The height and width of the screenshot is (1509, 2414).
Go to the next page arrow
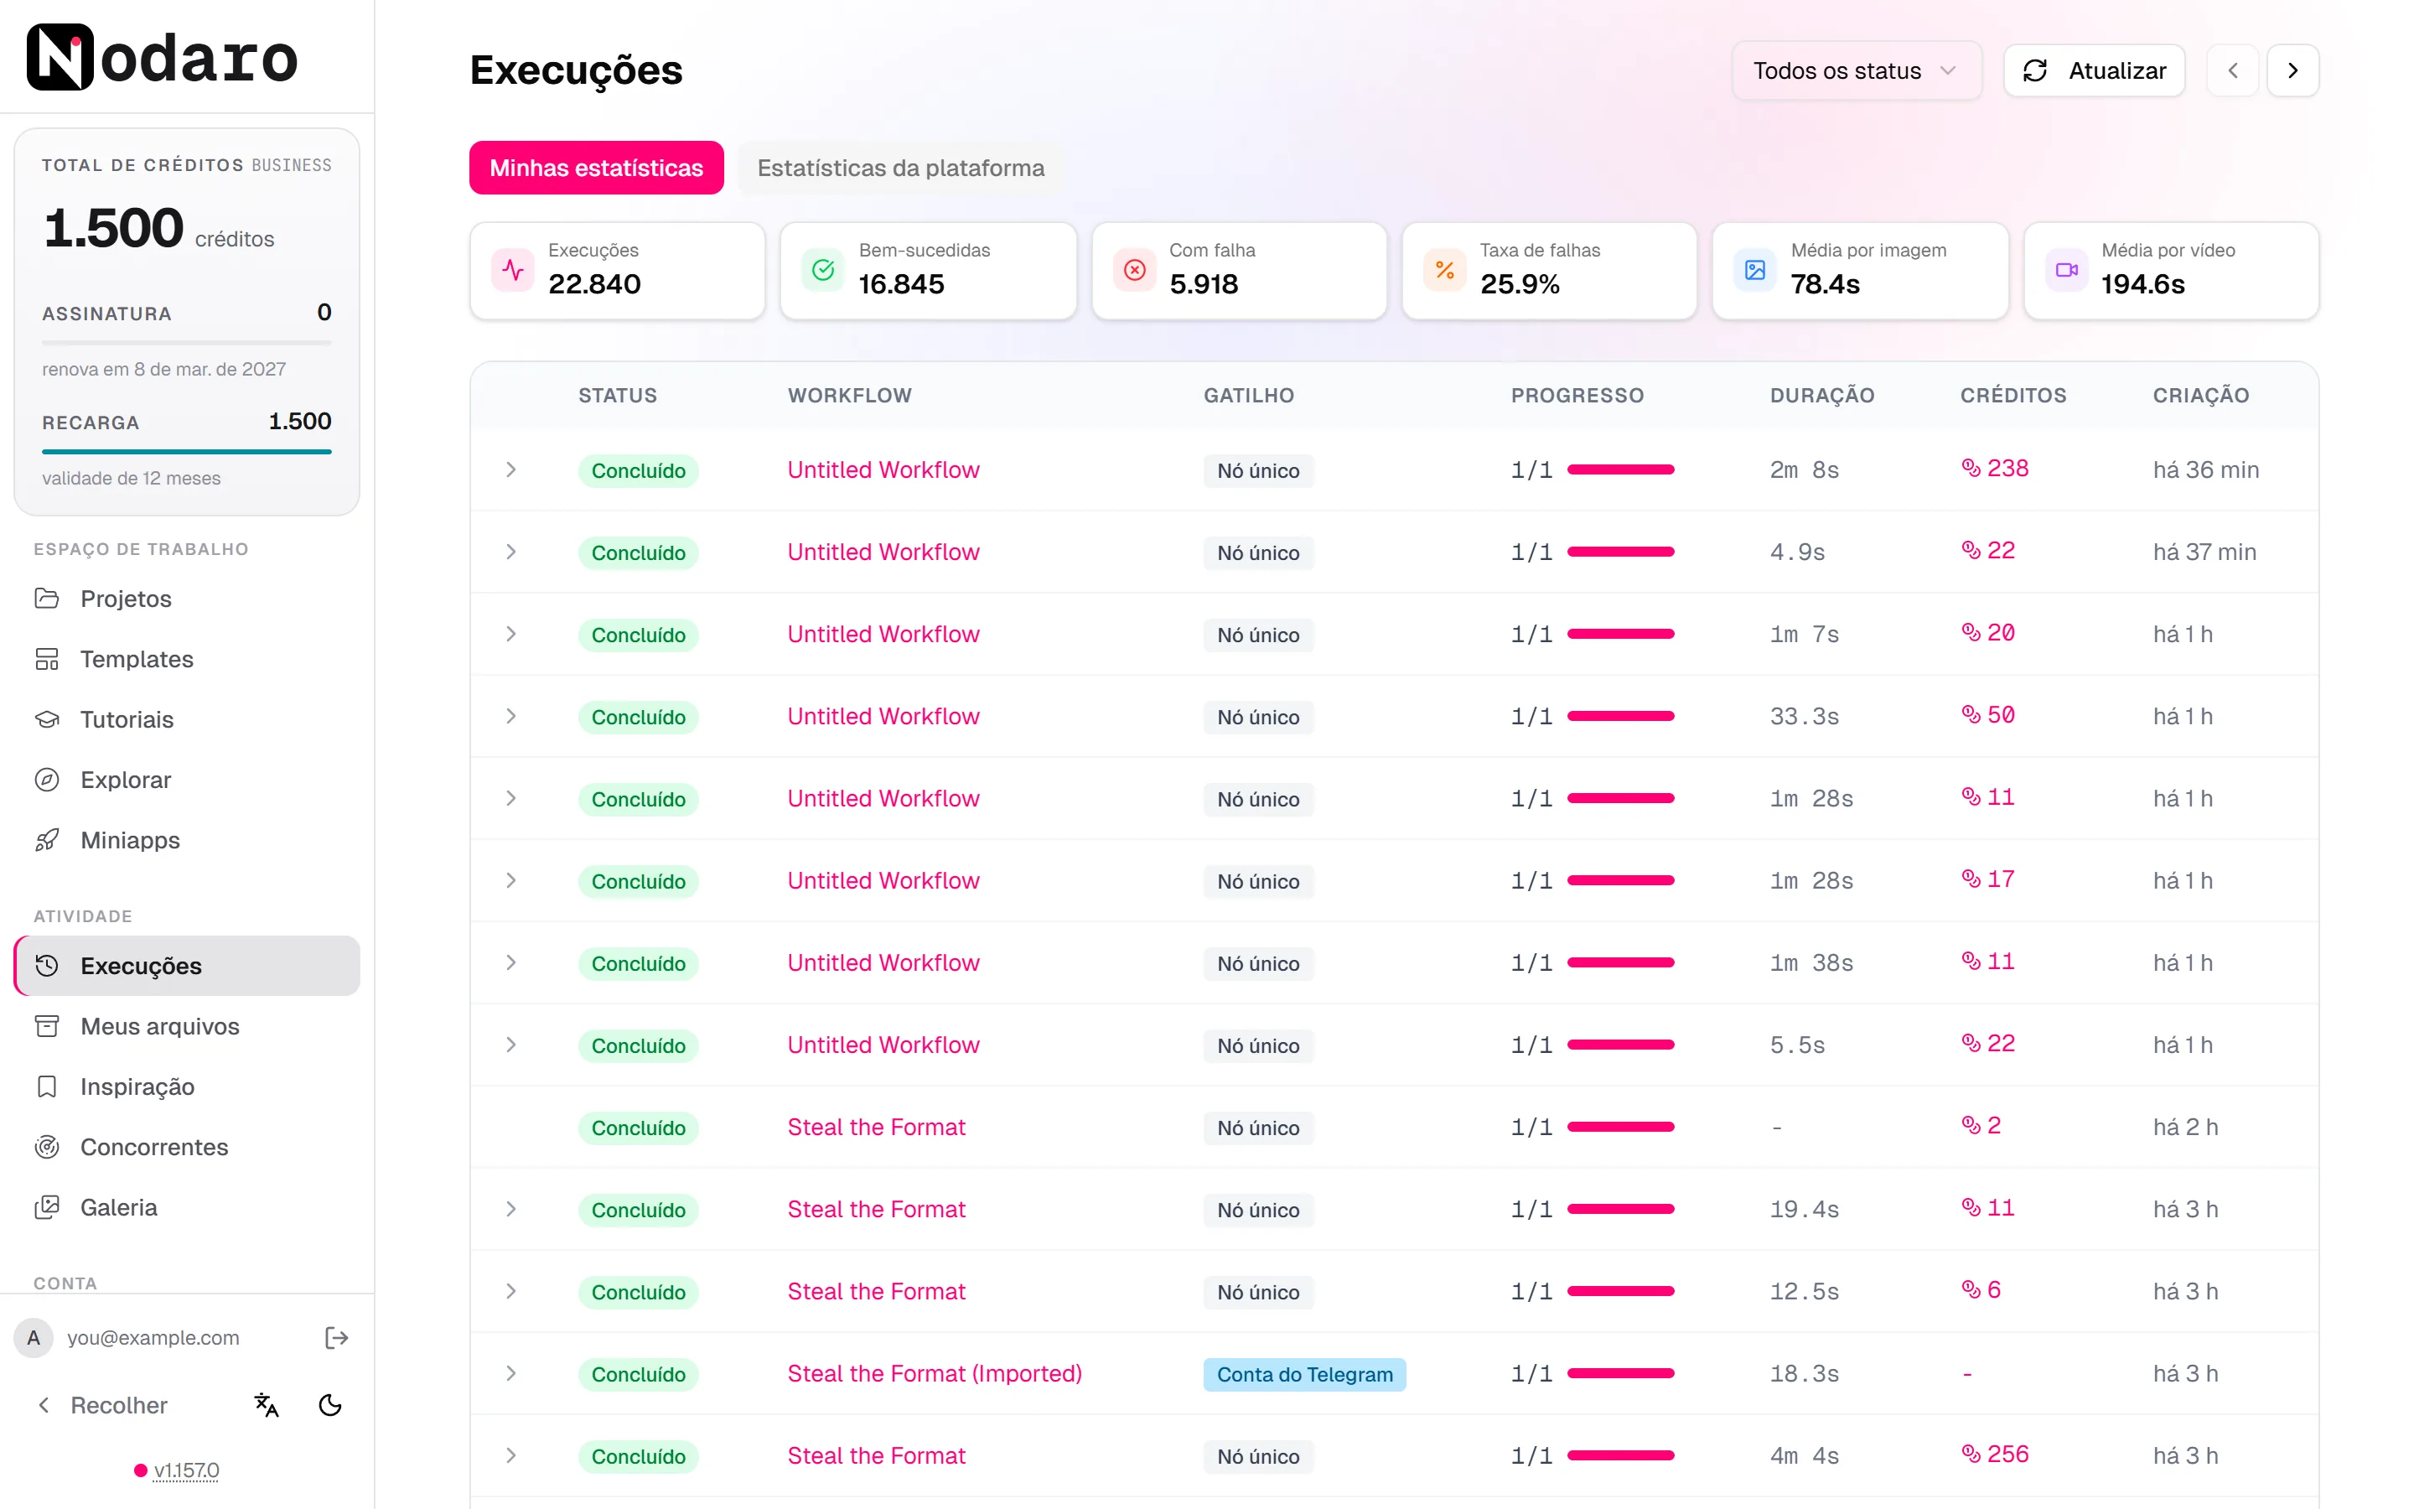[x=2292, y=71]
